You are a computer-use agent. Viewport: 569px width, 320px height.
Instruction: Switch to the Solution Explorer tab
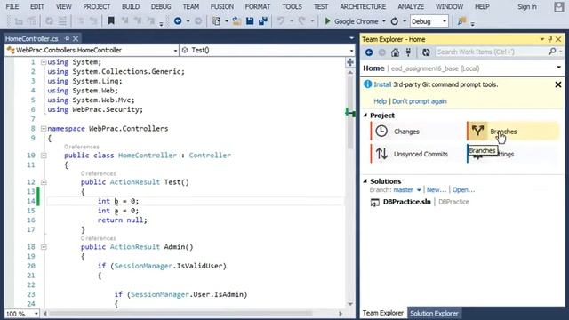[x=434, y=313]
